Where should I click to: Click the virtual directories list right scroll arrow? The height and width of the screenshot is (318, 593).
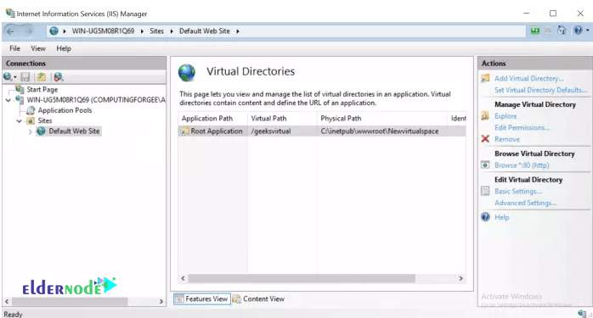pos(460,279)
